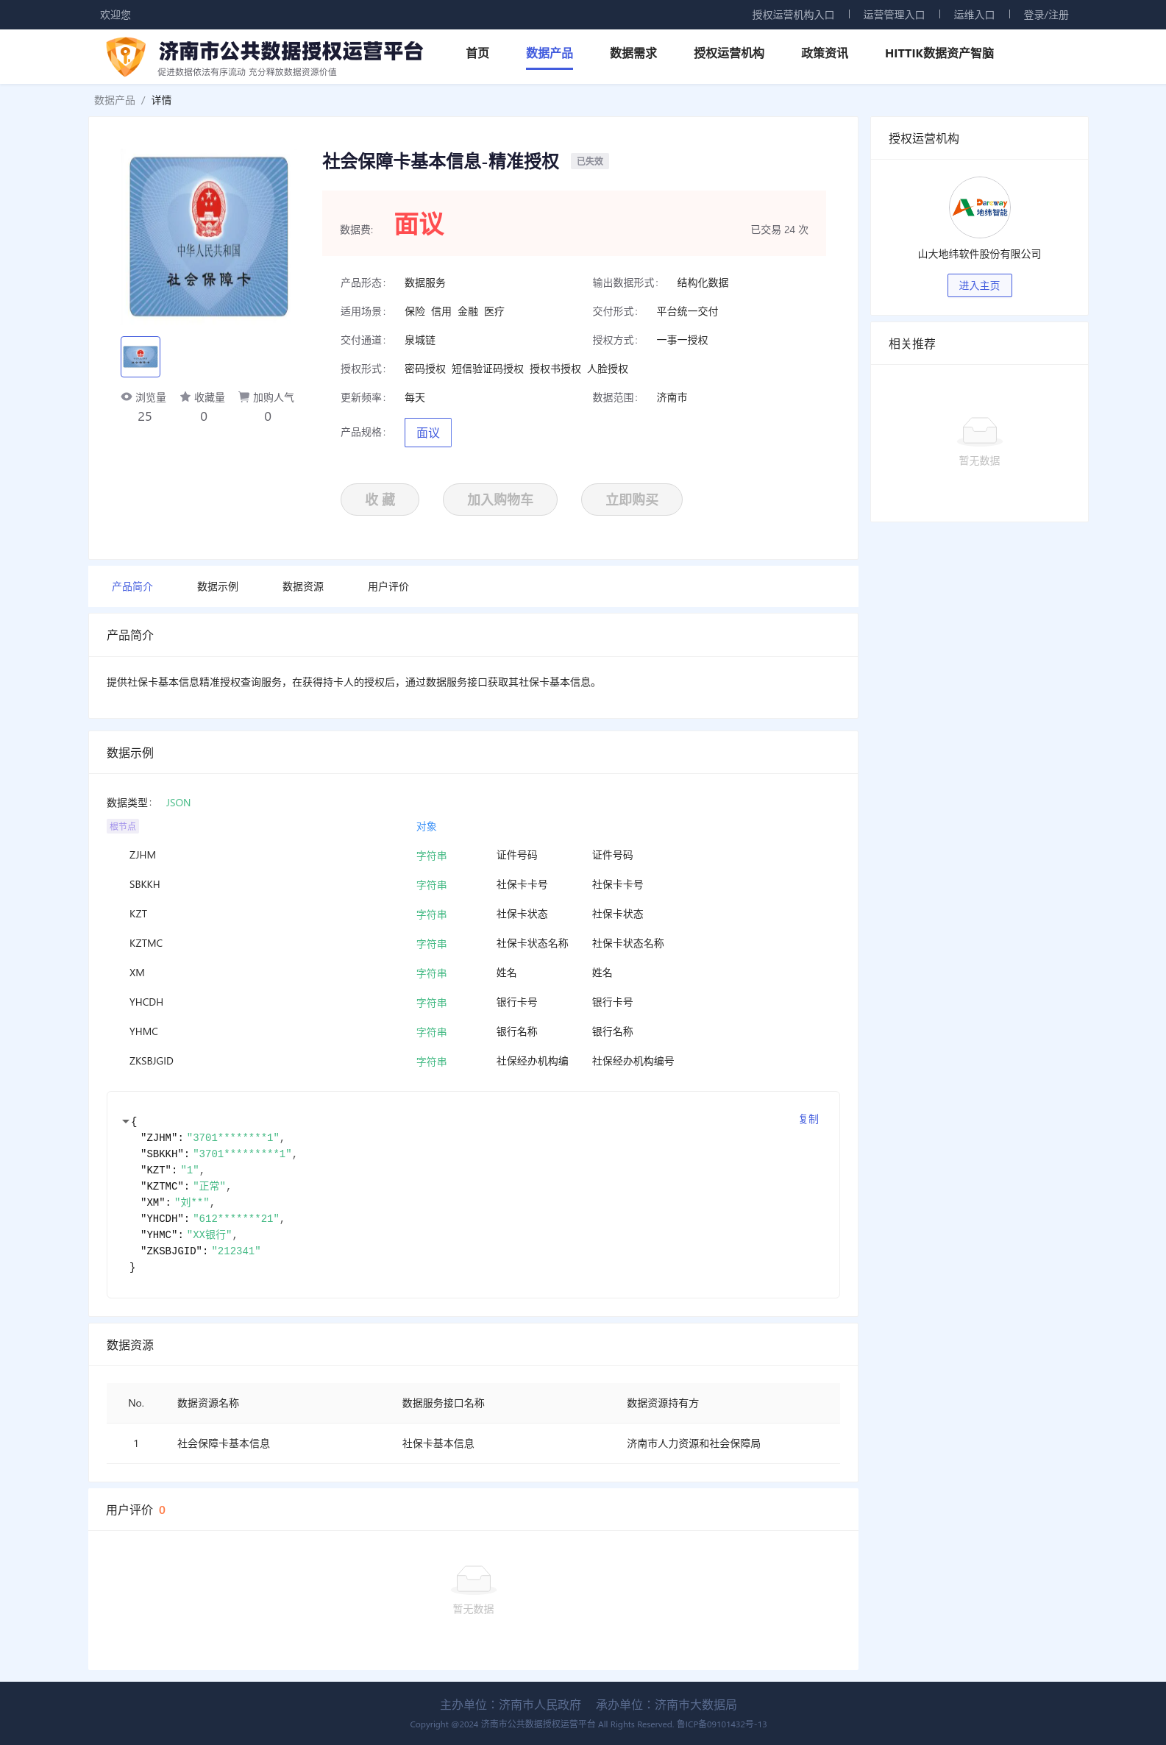
Task: Click the red 面议 price text
Action: pos(419,224)
